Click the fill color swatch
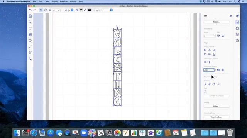Image resolution: width=247 pixels, height=138 pixels. click(81, 10)
